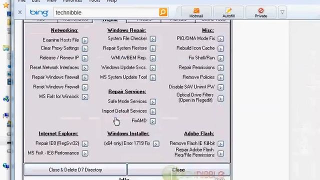Image resolution: width=320 pixels, height=180 pixels.
Task: Click Import Default Services arrow button
Action: click(153, 111)
